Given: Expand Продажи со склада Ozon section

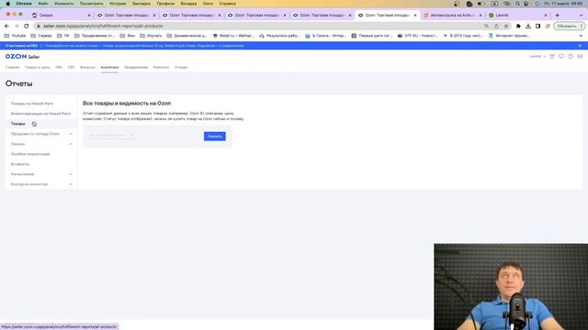Looking at the screenshot, I should coord(41,134).
